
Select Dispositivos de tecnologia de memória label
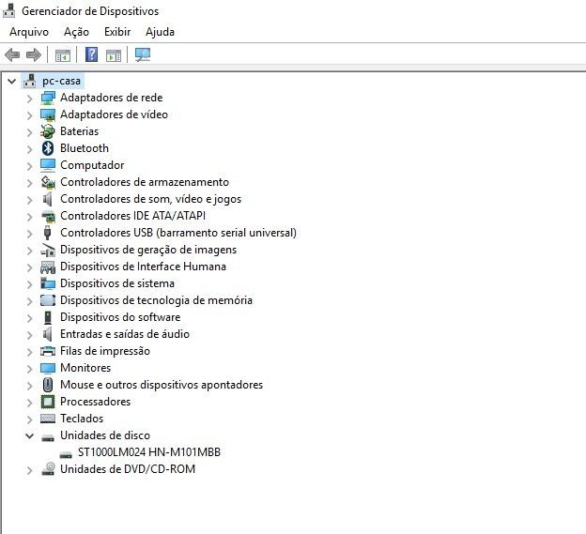tap(156, 300)
